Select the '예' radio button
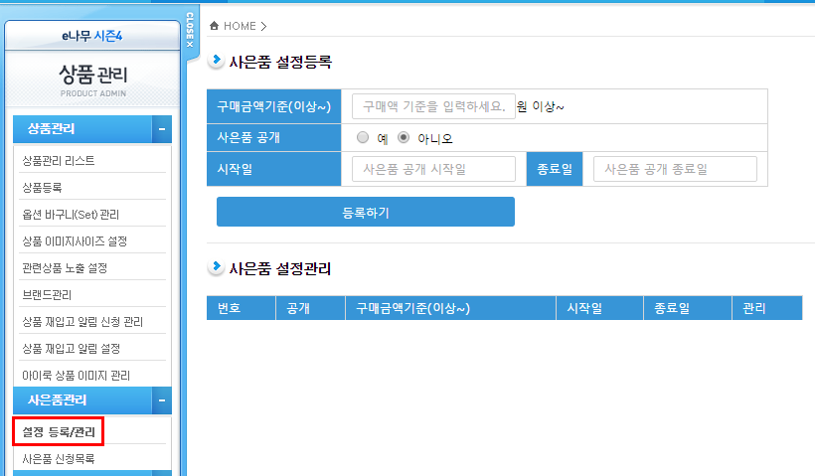Screen dimensions: 815x476 pos(363,138)
